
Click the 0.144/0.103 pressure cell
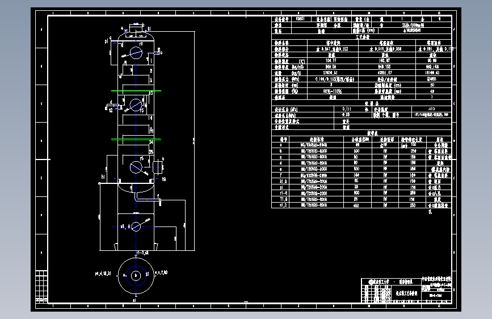point(334,79)
